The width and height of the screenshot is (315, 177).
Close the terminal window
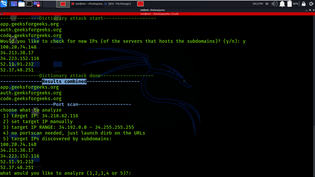click(314, 10)
